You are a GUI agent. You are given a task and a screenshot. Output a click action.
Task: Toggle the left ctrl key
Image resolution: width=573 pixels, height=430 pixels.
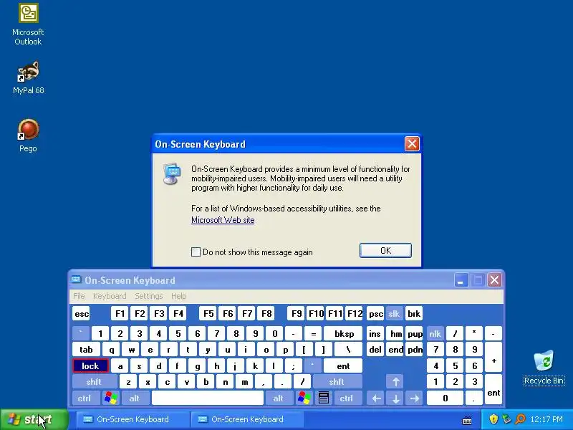(85, 398)
